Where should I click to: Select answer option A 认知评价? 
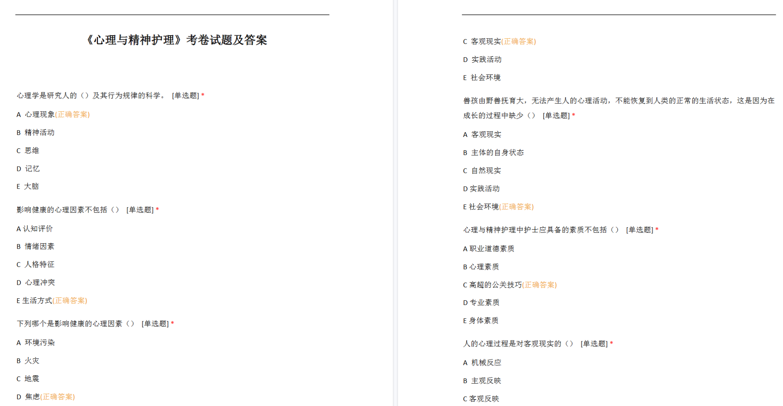tap(38, 229)
